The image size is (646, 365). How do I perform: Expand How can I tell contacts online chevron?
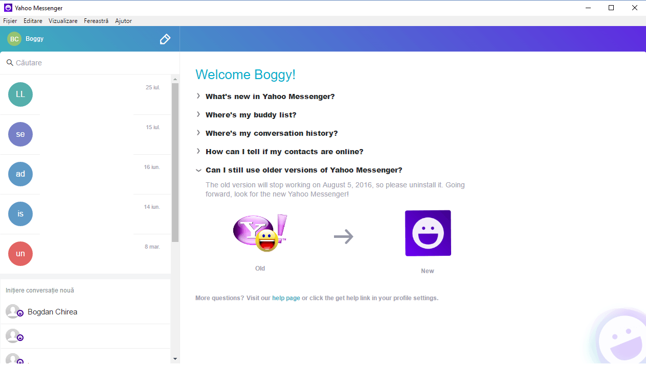tap(198, 151)
